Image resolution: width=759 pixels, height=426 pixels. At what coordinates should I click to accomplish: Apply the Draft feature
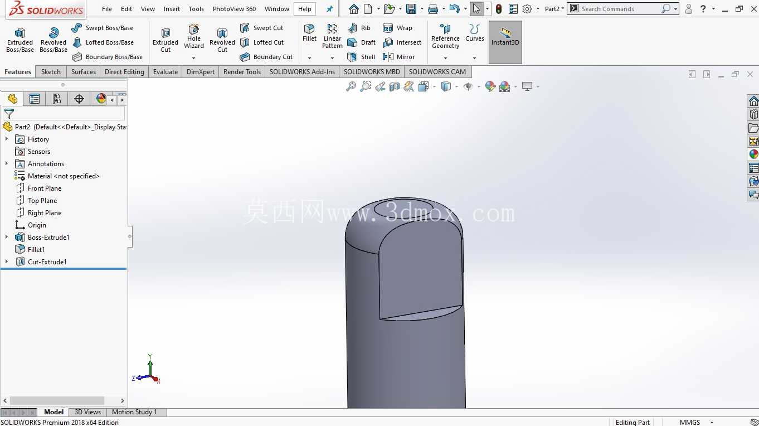point(361,42)
